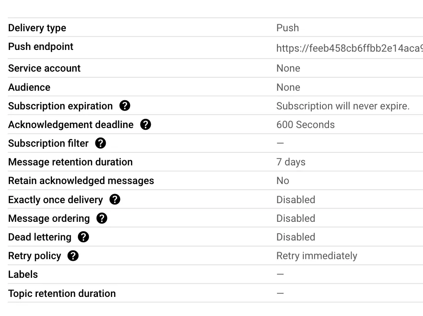Click the Audience field label
423x316 pixels.
point(29,87)
